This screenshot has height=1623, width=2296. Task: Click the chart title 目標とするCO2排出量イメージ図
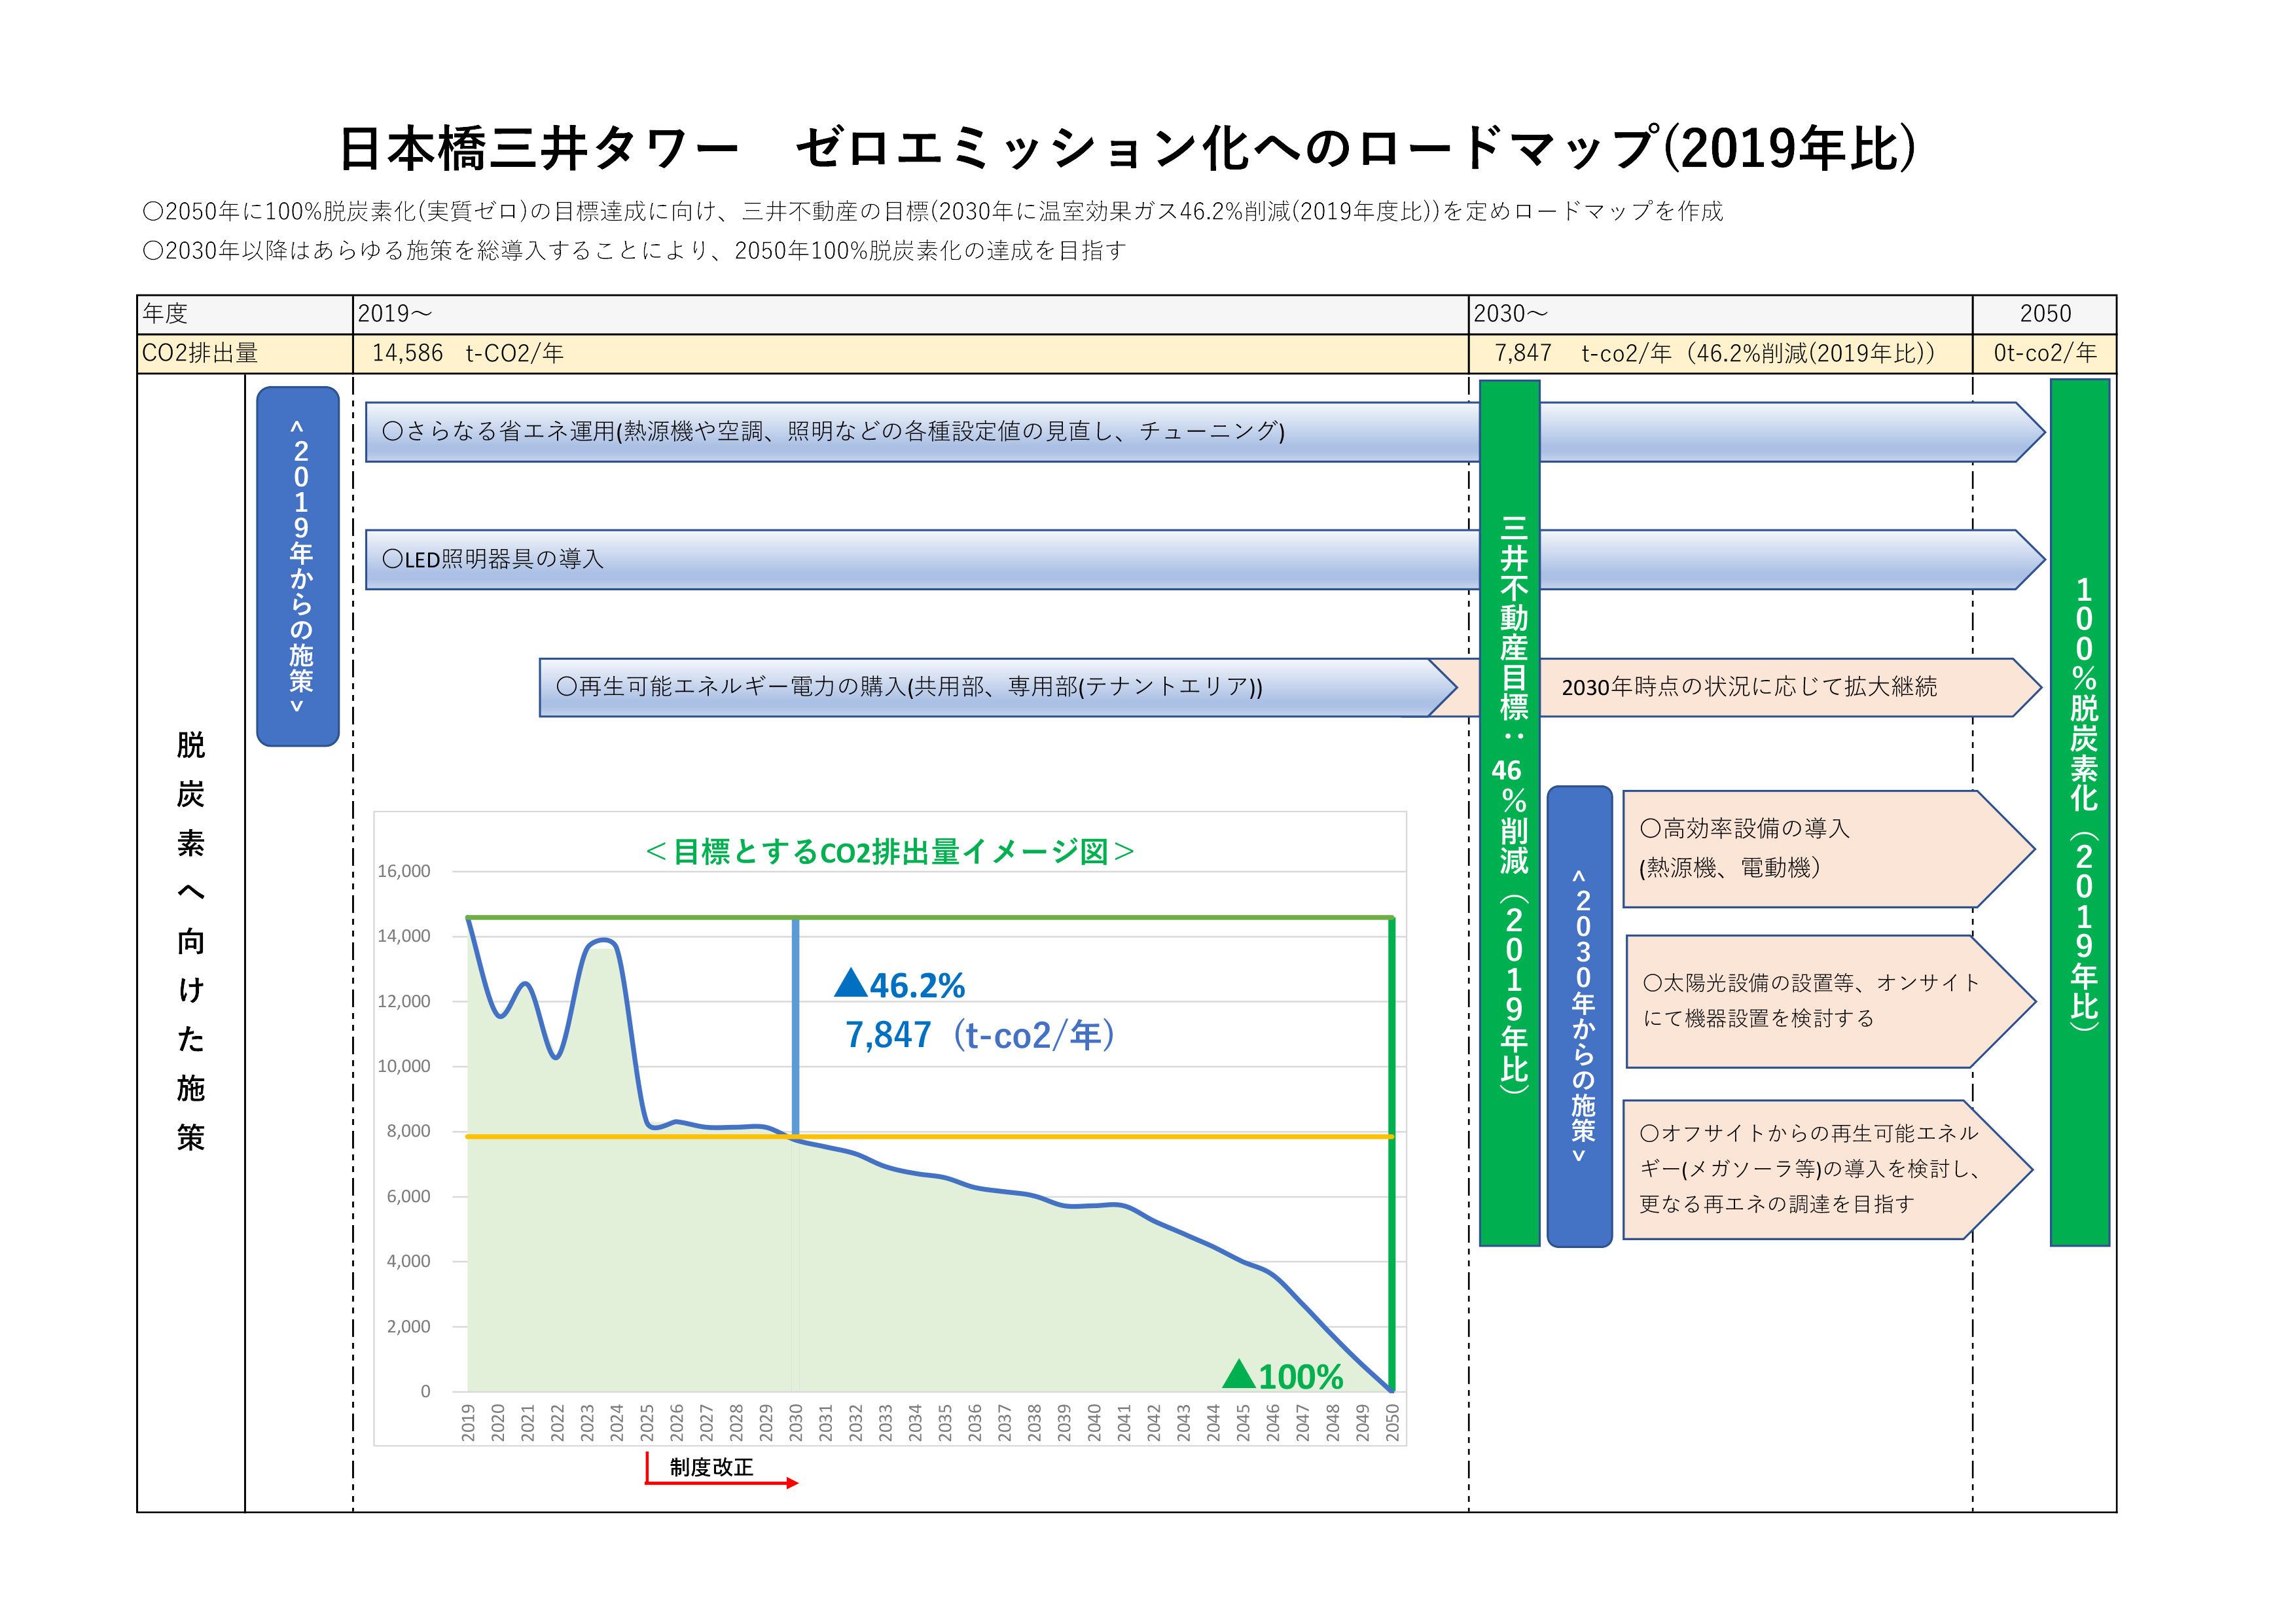pyautogui.click(x=890, y=852)
